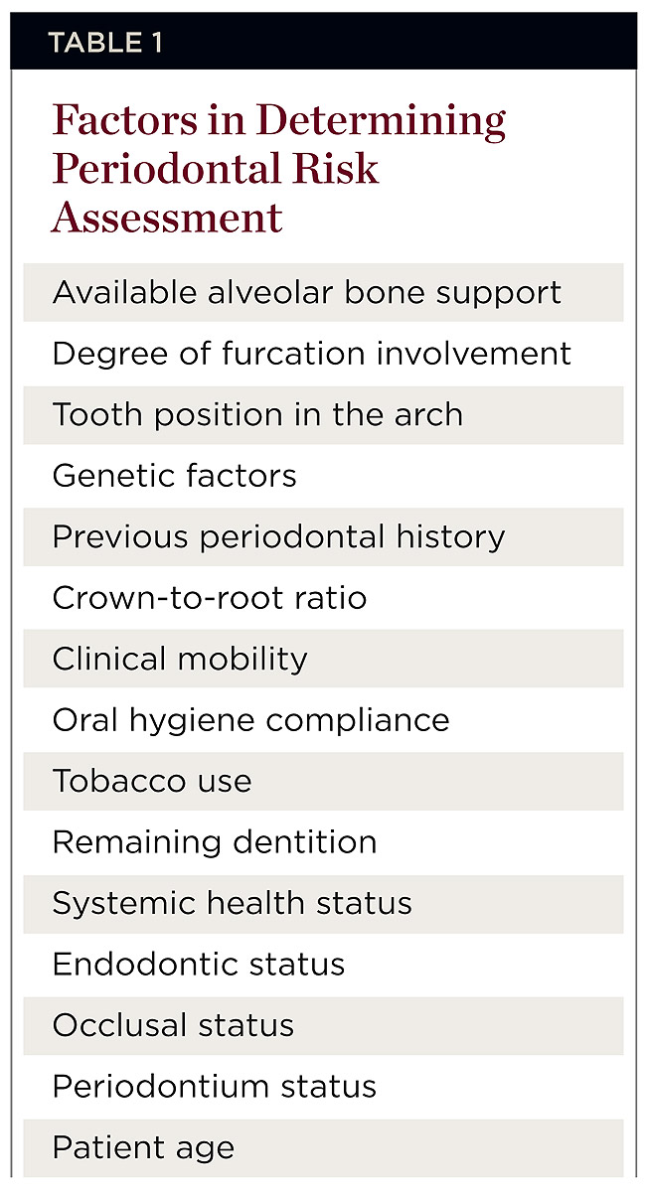Image resolution: width=646 pixels, height=1198 pixels.
Task: Click the Periodontium status entry
Action: tap(215, 1087)
